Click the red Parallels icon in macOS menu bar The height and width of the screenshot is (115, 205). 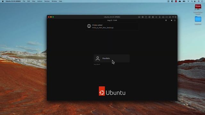176,1
